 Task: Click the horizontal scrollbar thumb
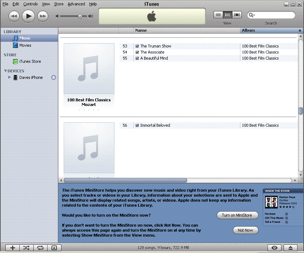(126, 180)
